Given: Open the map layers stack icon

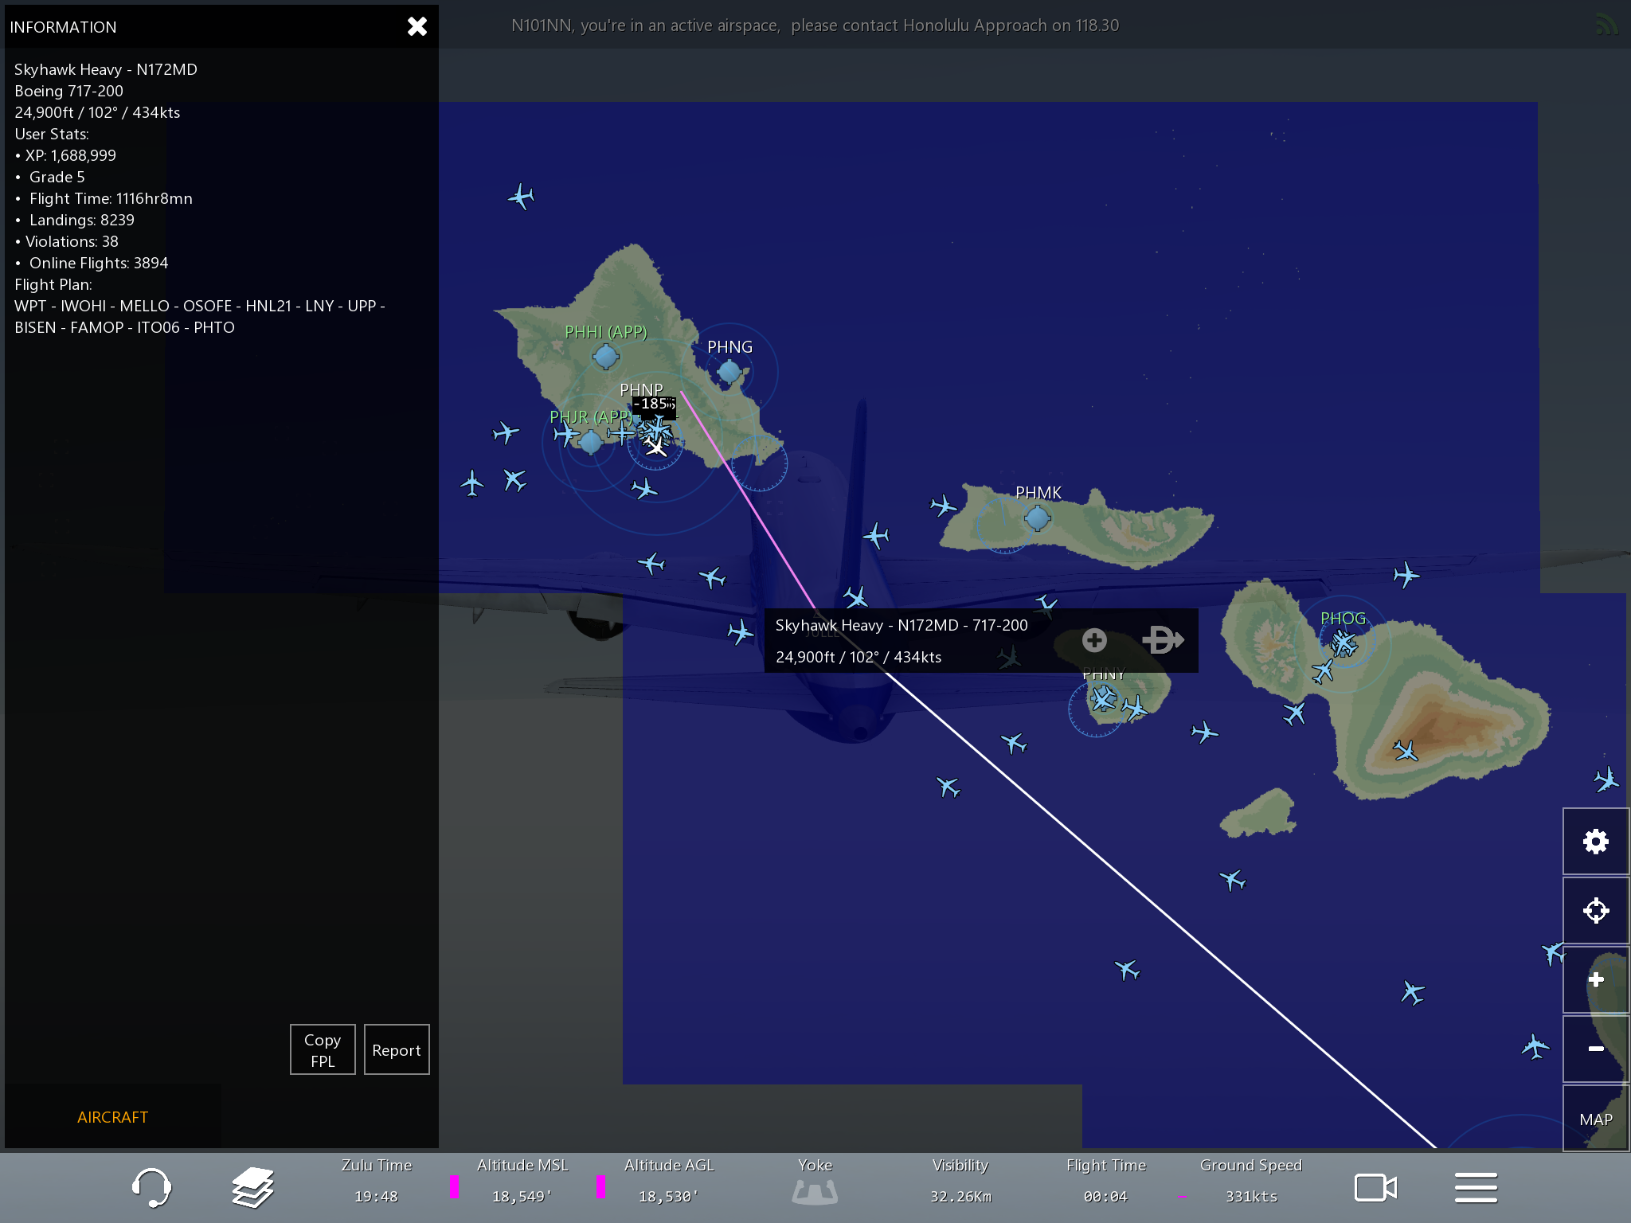Looking at the screenshot, I should [x=252, y=1187].
